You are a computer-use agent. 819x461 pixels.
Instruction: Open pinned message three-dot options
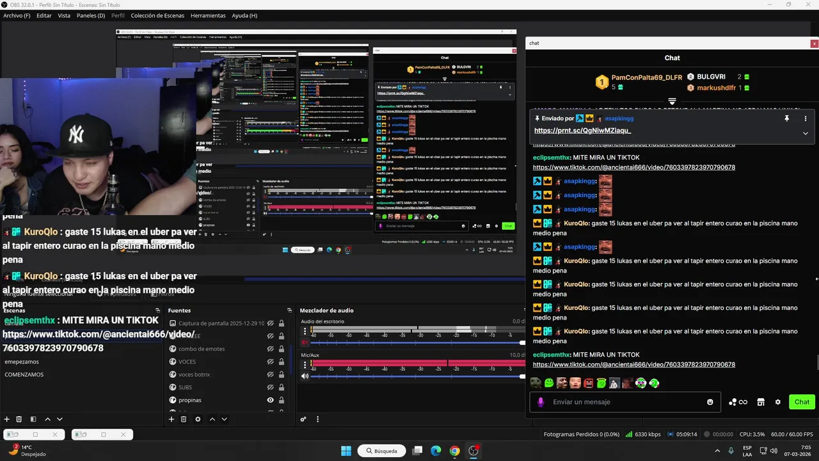coord(806,118)
